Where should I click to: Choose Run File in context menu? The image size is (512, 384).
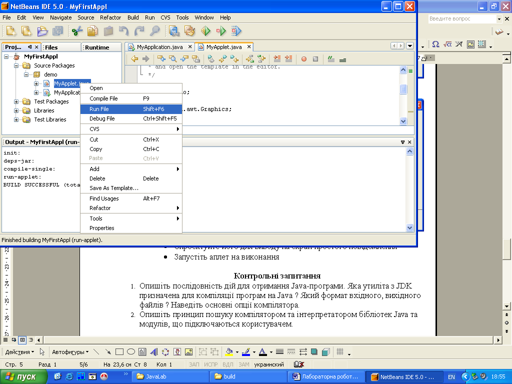coord(131,109)
